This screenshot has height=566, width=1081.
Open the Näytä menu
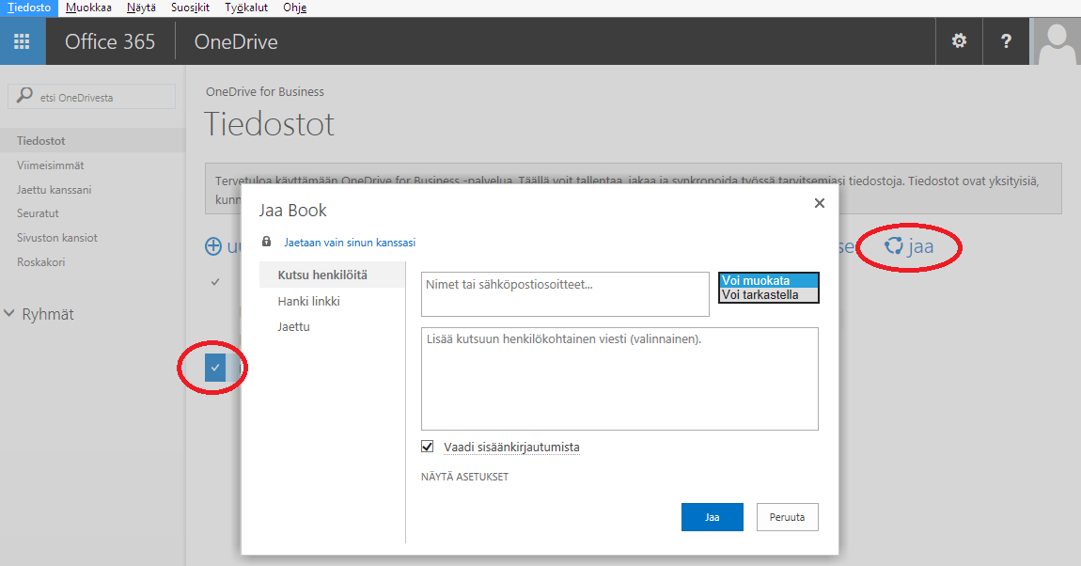click(141, 8)
